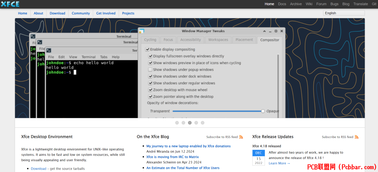This screenshot has width=378, height=172.
Task: Open Wiki in the dark top bar
Action: [x=309, y=4]
